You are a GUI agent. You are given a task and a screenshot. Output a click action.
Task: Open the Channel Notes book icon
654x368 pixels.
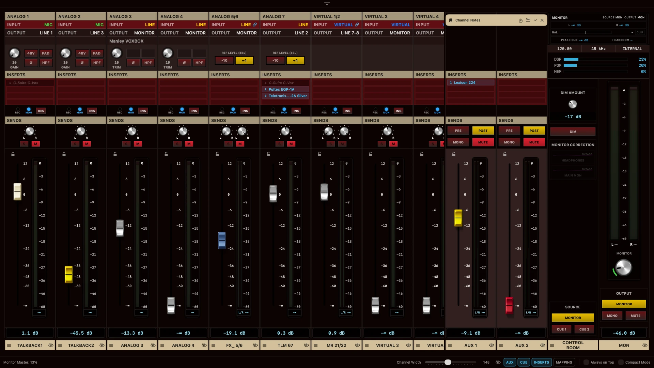(451, 20)
